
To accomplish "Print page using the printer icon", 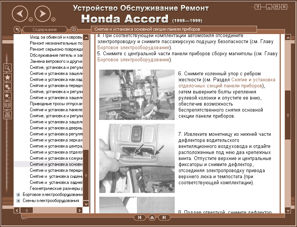I will tap(7, 115).
